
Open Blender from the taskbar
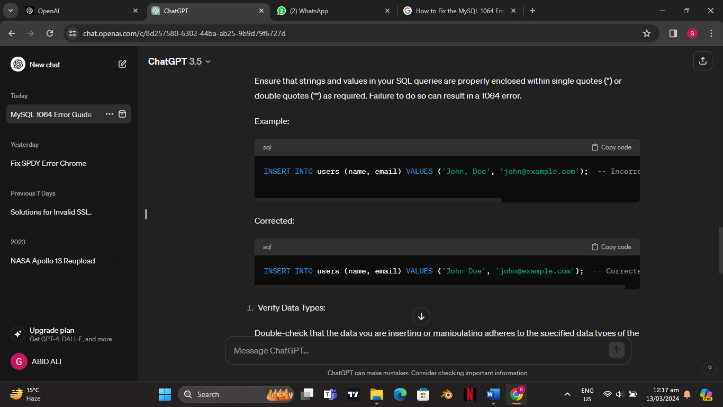click(x=447, y=394)
